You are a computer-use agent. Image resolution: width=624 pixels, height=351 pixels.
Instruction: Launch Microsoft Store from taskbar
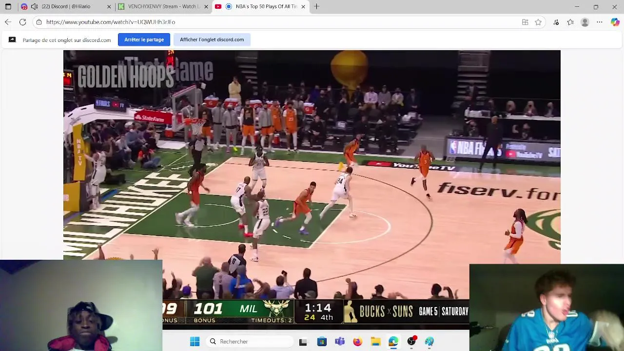(x=322, y=342)
